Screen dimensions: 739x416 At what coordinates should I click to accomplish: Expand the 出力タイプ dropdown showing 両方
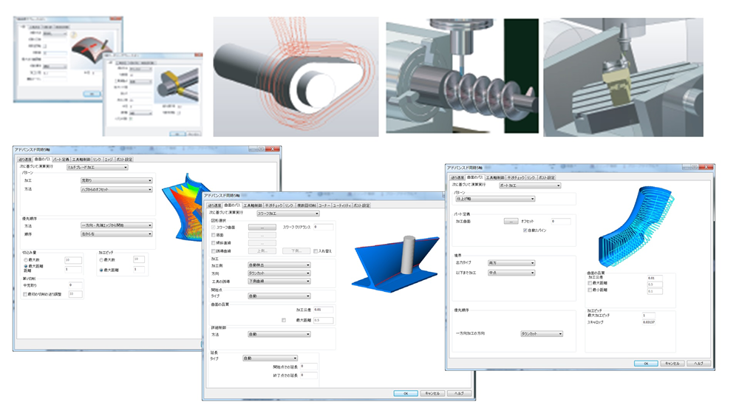pos(511,262)
